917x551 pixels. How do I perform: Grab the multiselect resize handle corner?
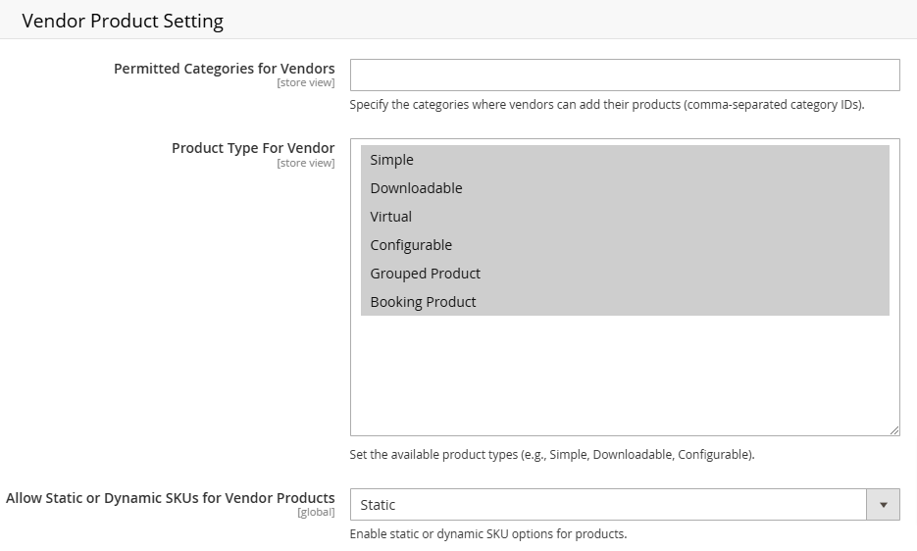pyautogui.click(x=894, y=430)
